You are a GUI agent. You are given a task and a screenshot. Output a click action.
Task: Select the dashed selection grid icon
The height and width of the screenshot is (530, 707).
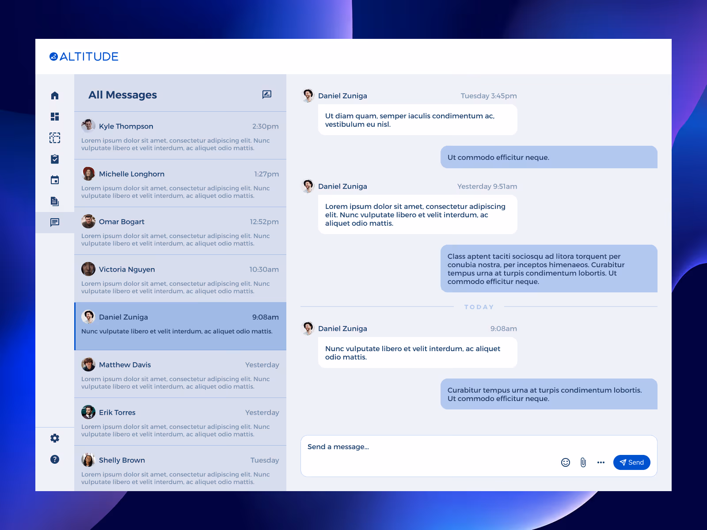[55, 138]
